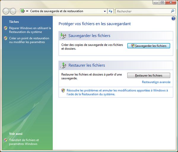Open help with the blue question mark
The height and width of the screenshot is (152, 178).
tap(174, 18)
